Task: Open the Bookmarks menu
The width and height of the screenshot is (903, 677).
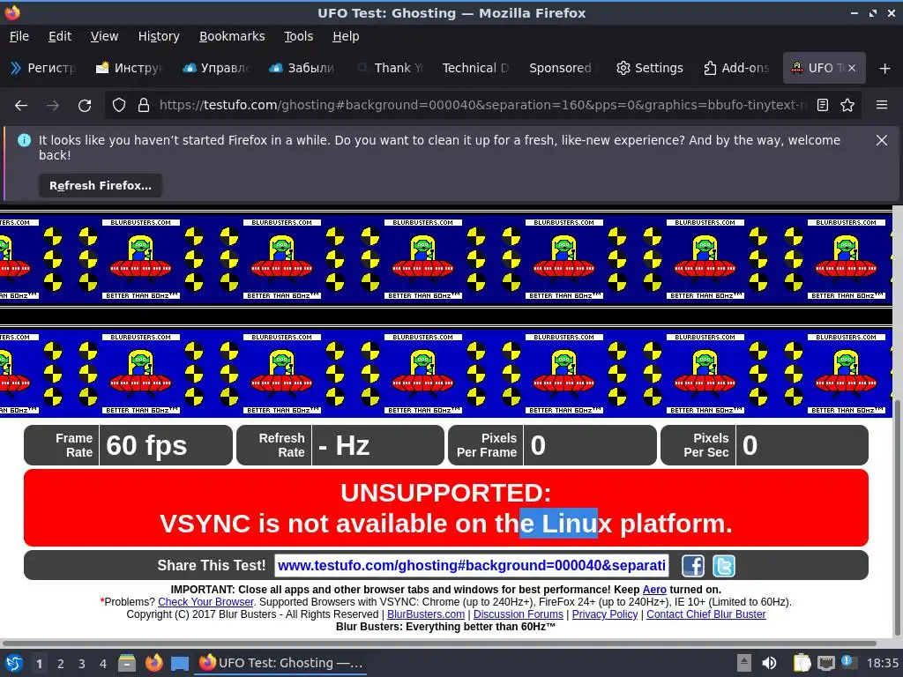Action: (232, 36)
